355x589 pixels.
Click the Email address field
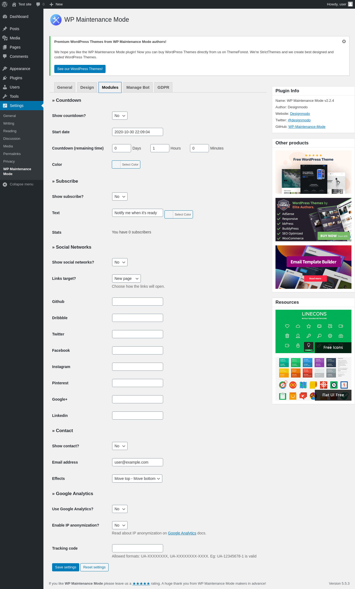pyautogui.click(x=138, y=462)
